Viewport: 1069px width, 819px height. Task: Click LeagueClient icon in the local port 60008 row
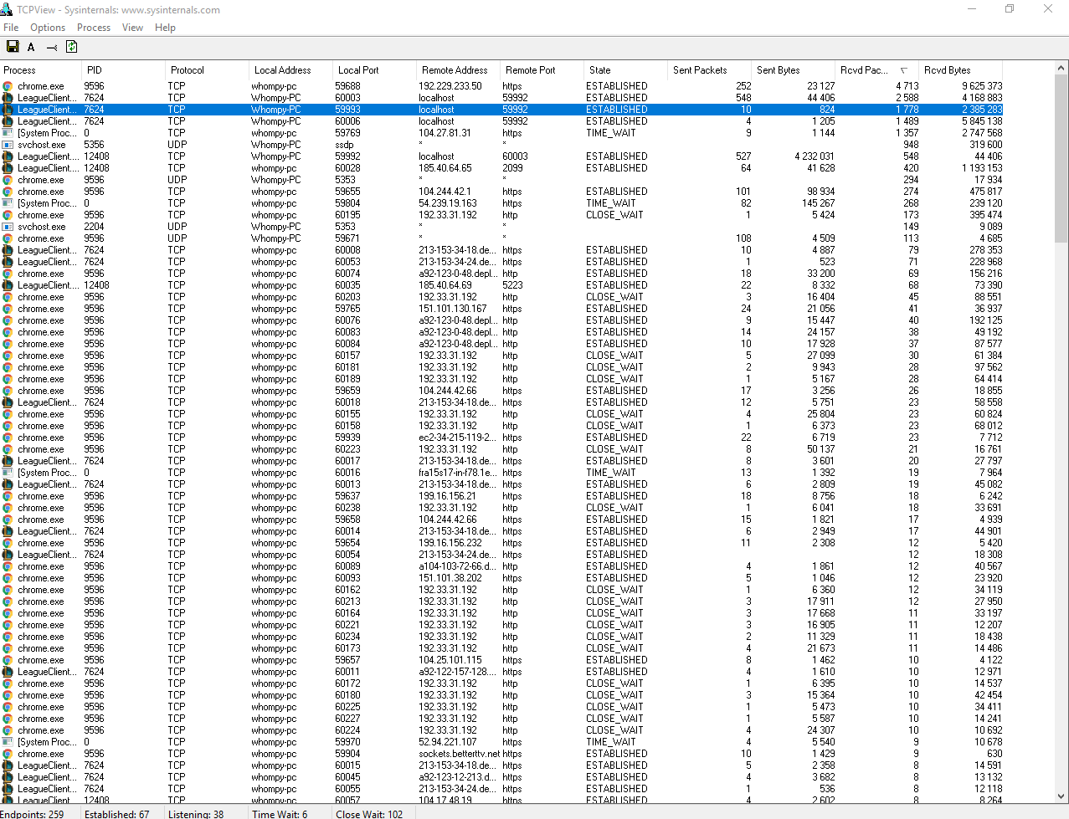(8, 250)
